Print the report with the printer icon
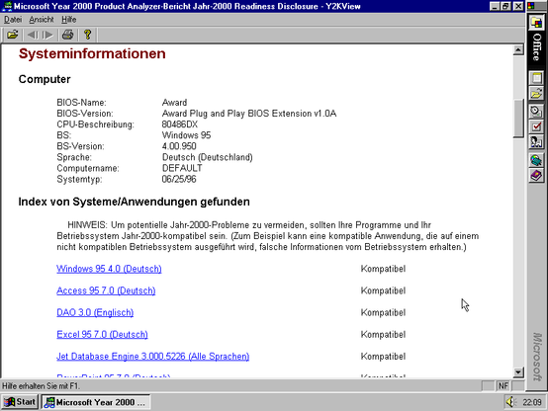Screen dimensions: 548x411 (68, 35)
